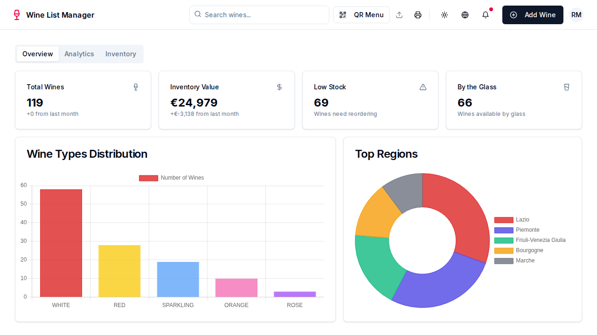Switch to the Inventory tab

tap(121, 54)
